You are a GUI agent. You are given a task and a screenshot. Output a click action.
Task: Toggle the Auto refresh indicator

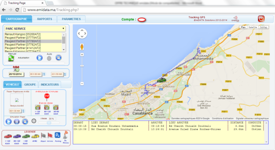pos(49,58)
